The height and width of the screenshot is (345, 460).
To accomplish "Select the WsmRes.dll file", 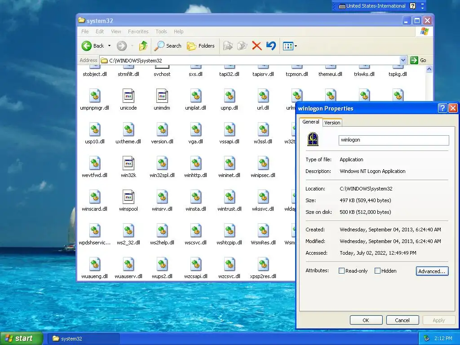I will [263, 234].
